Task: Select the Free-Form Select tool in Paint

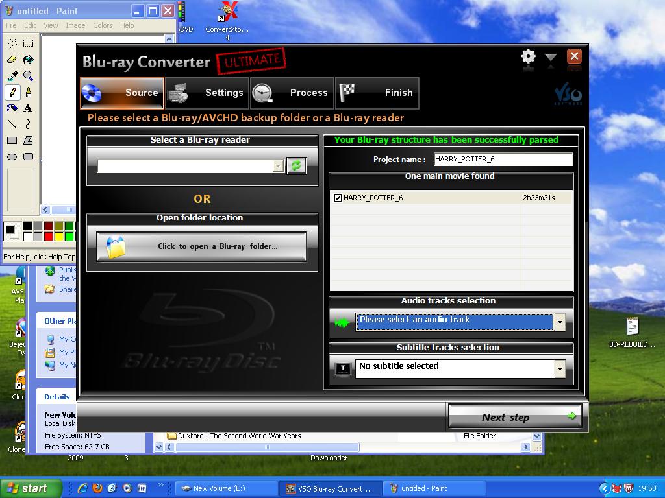Action: pyautogui.click(x=12, y=43)
